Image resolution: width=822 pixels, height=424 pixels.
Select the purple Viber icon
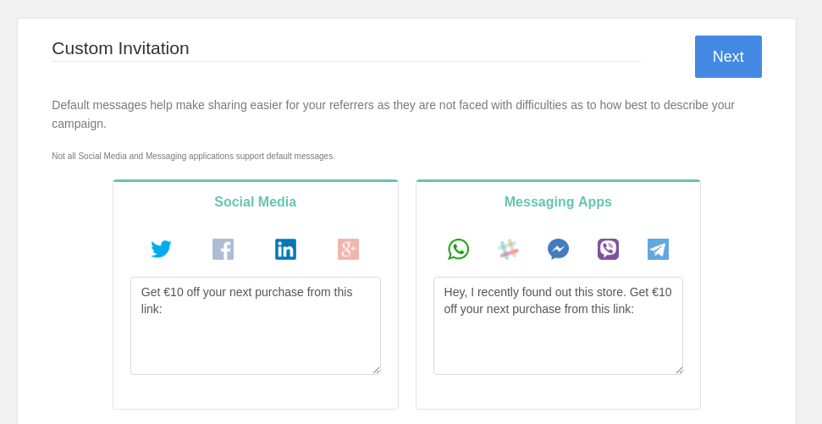tap(608, 250)
